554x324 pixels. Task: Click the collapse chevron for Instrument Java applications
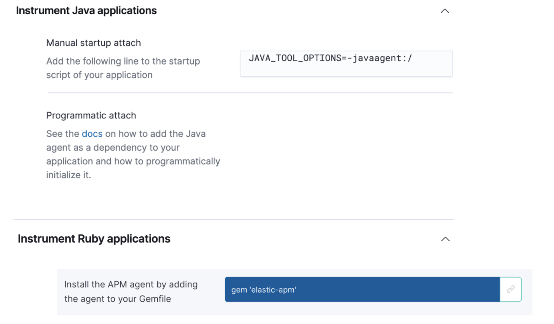click(x=444, y=10)
